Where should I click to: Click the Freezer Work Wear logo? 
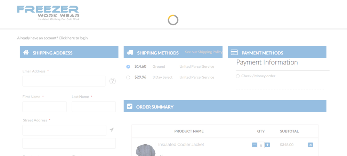(48, 13)
